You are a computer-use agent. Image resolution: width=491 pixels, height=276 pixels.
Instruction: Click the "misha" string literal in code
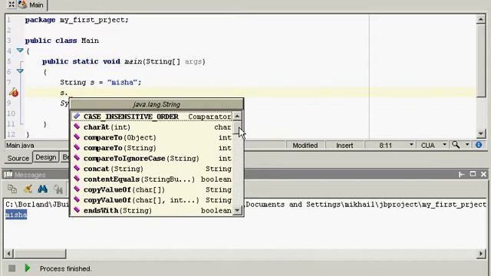(x=122, y=82)
